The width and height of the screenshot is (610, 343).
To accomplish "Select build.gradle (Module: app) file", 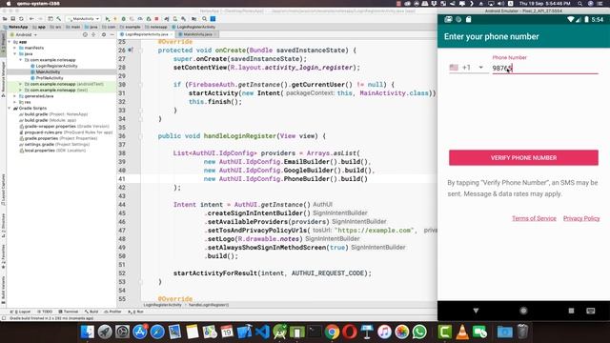I will [51, 120].
